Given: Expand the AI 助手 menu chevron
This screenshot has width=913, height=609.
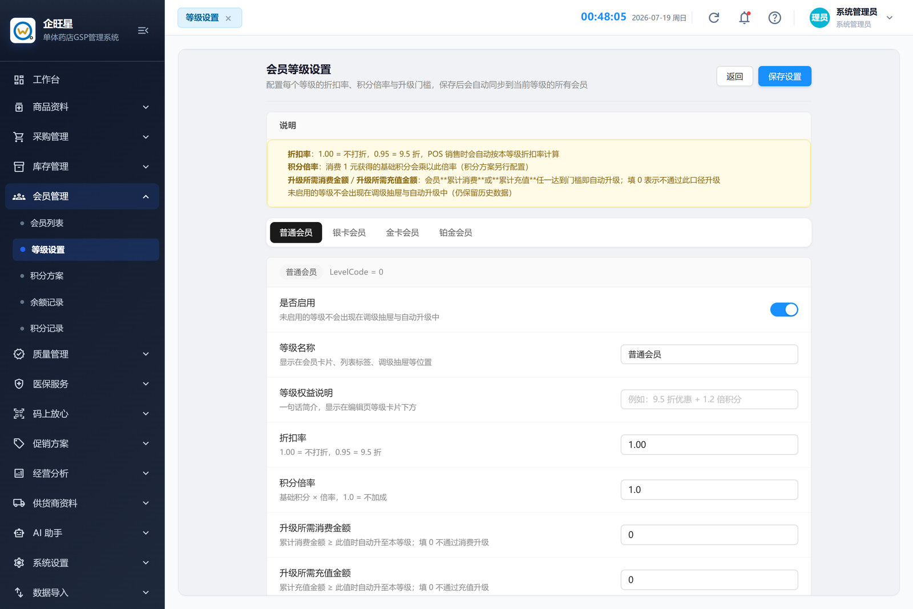Looking at the screenshot, I should [x=146, y=533].
